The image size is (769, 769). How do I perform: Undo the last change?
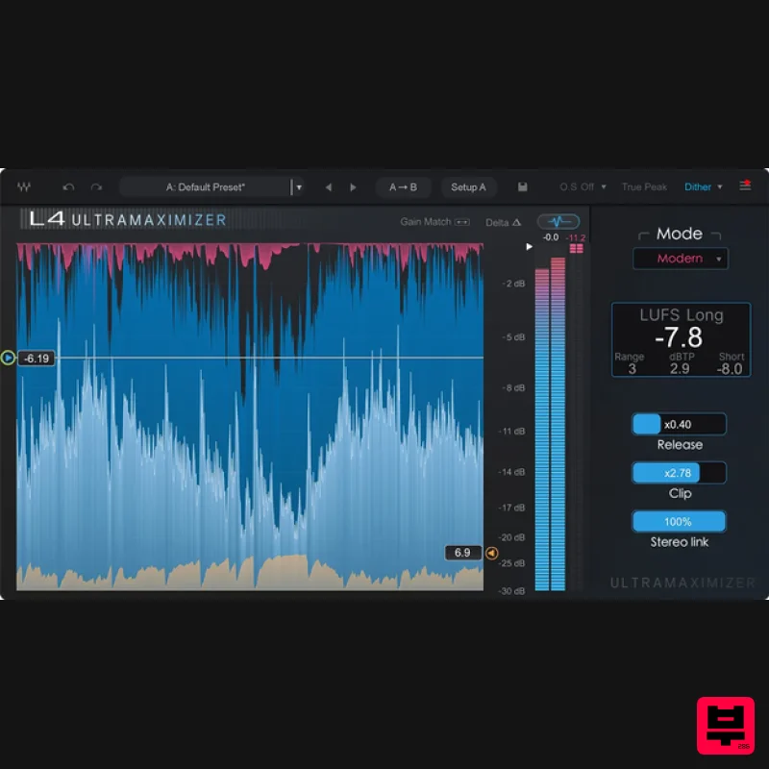(x=68, y=187)
